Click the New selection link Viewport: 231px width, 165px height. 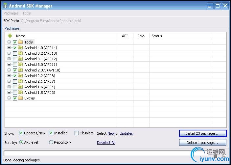[x=111, y=133]
